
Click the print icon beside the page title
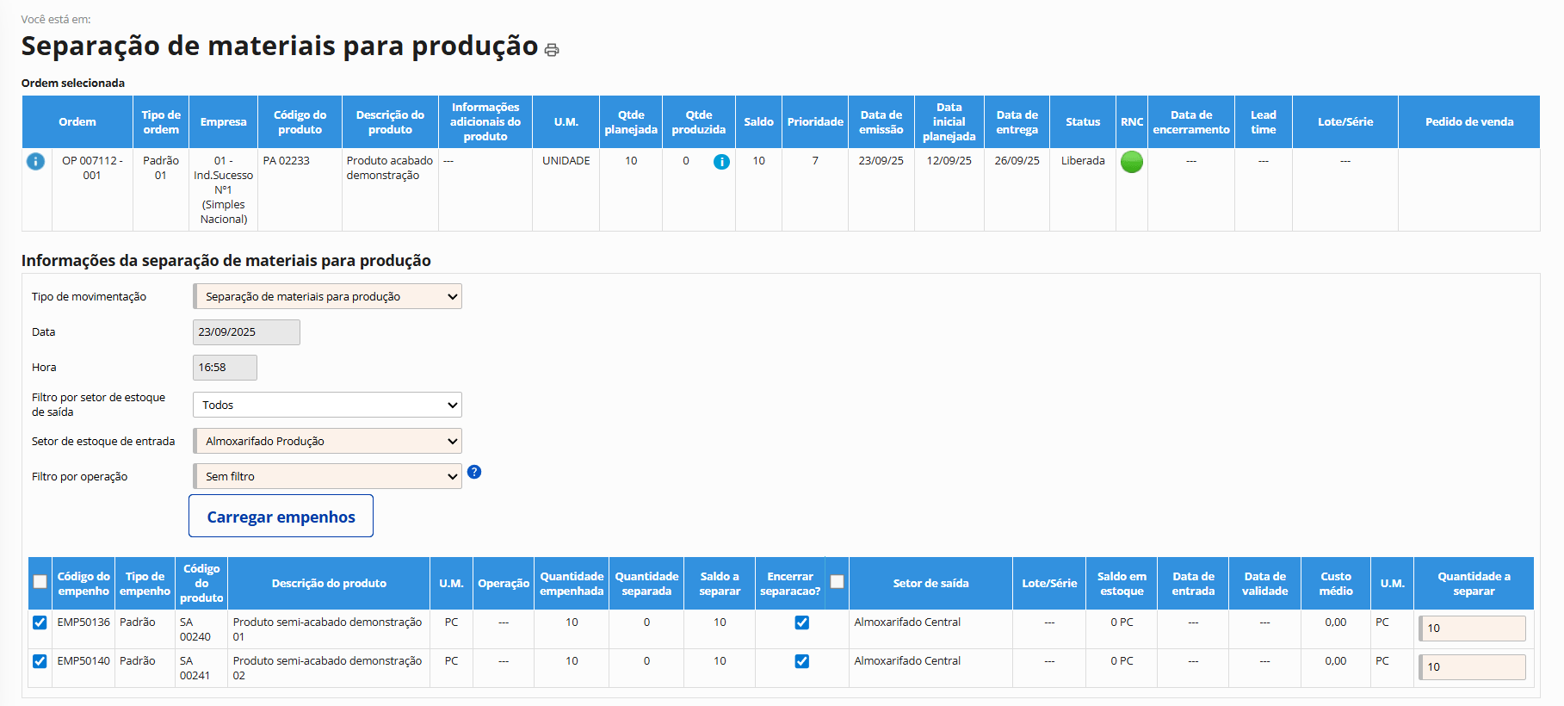(552, 50)
